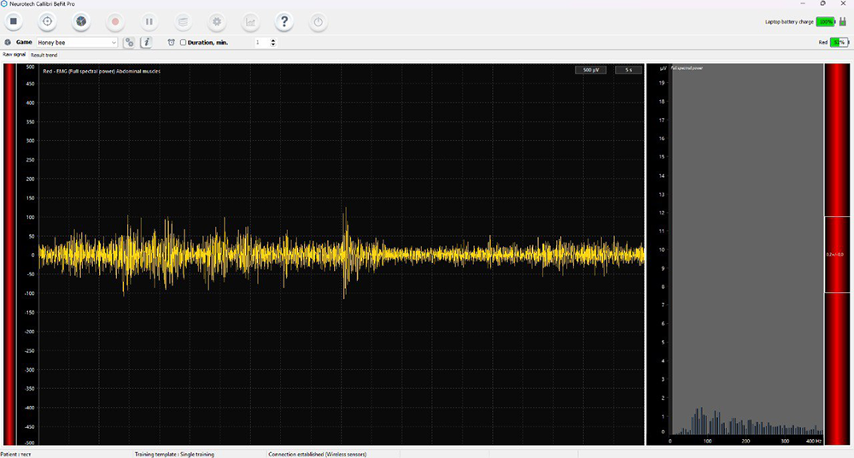Click the crosshair target toolbar icon
This screenshot has height=458, width=854.
coord(47,21)
